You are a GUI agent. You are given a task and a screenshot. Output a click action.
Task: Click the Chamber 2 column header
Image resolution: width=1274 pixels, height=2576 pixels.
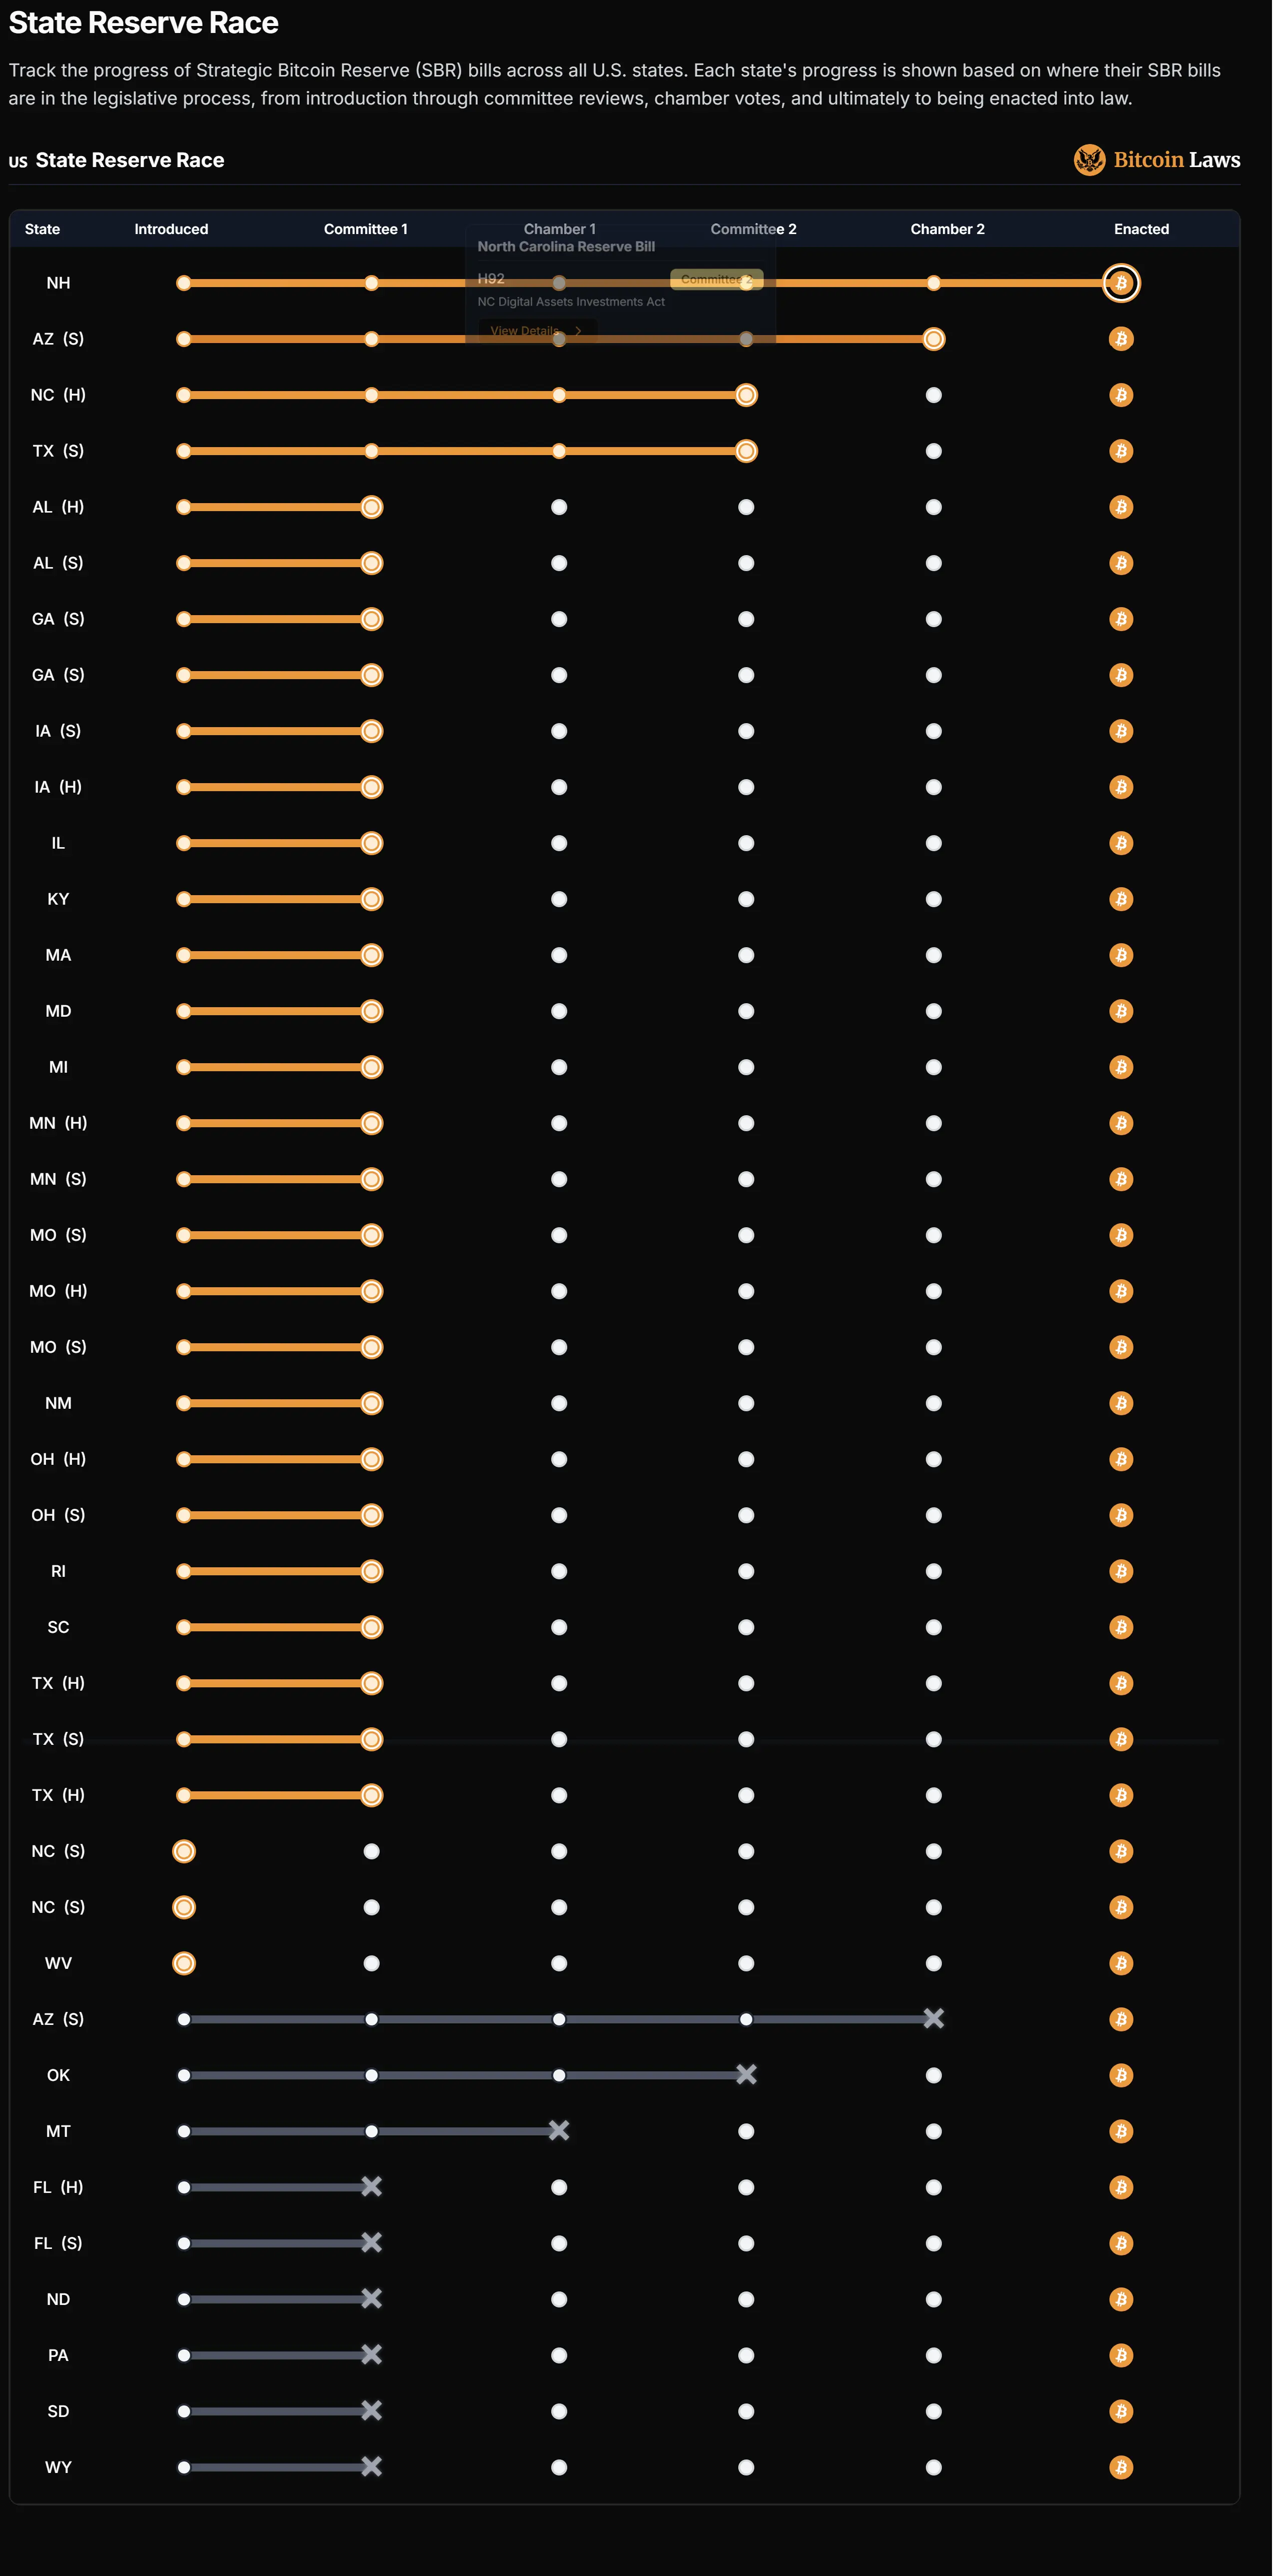tap(947, 229)
